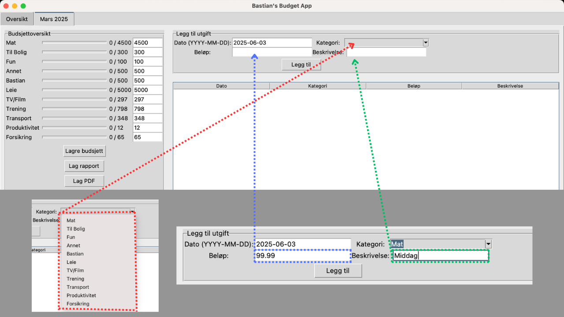Viewport: 564px width, 317px height.
Task: Click the '0 / 798' spent value for Trening
Action: 119,109
